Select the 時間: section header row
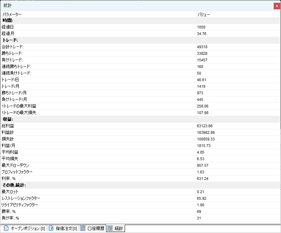Viewport: 281px width, 233px height. pyautogui.click(x=8, y=21)
